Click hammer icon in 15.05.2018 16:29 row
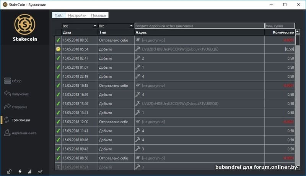 (138, 94)
